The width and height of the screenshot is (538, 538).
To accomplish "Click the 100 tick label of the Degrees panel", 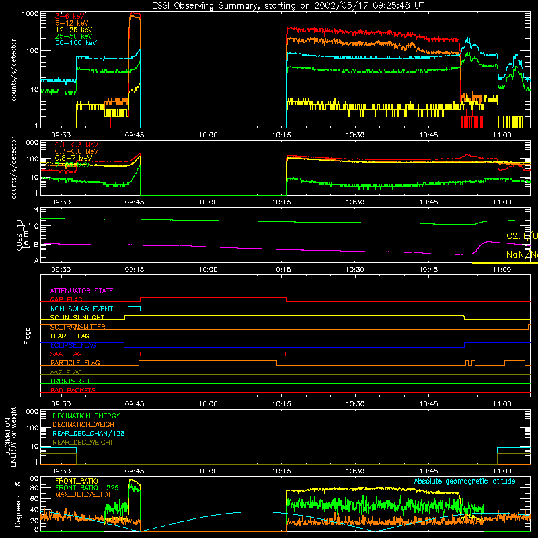I will pos(32,479).
